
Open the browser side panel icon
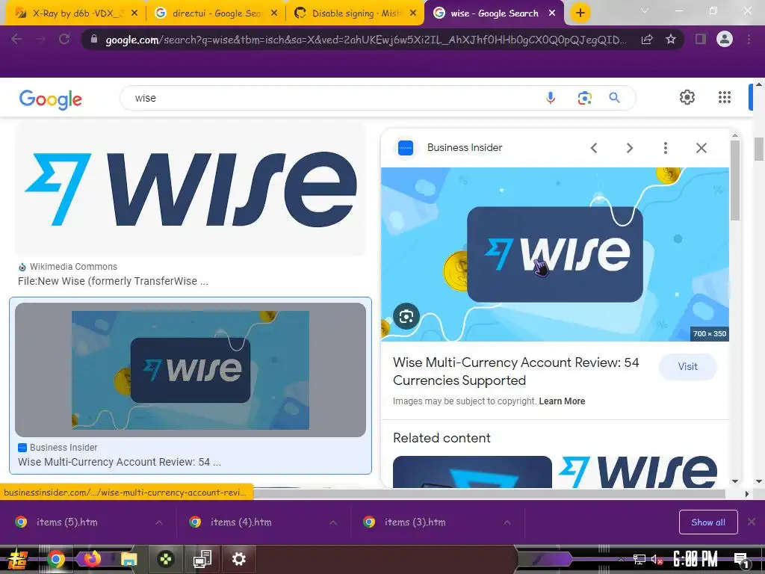[x=701, y=39]
